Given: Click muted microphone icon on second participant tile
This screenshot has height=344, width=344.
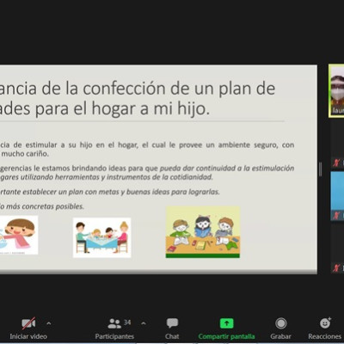Looking at the screenshot, I should tap(336, 163).
